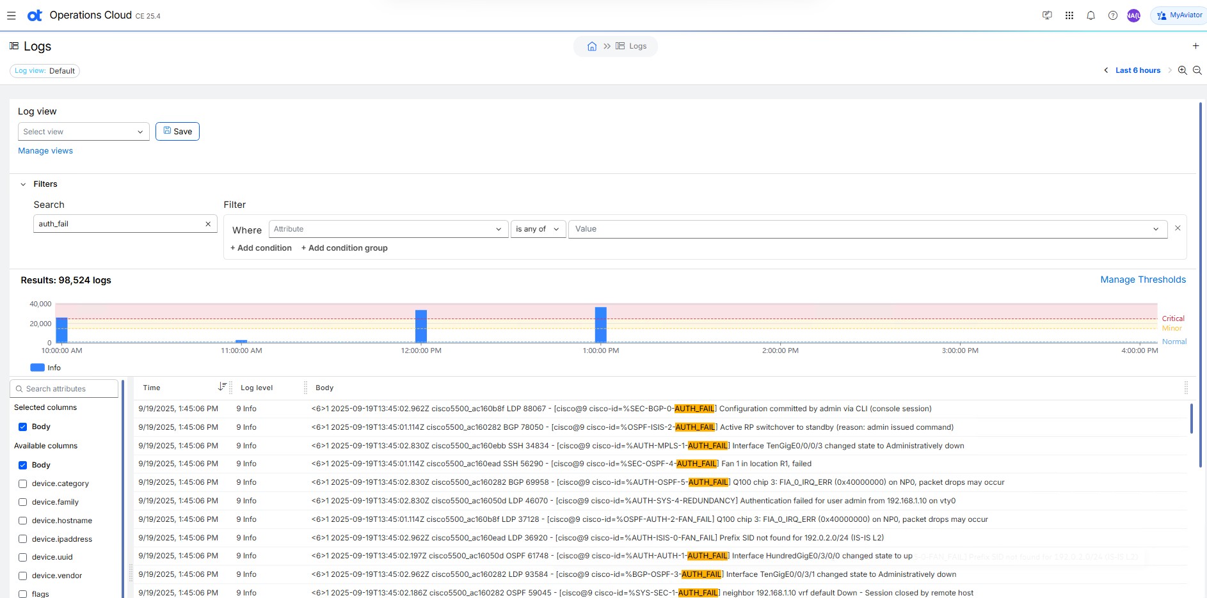Screen dimensions: 1207x598
Task: Click the Save view button
Action: (177, 131)
